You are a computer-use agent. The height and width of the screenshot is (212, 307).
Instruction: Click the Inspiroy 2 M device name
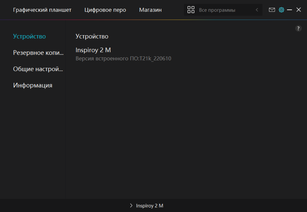click(93, 50)
